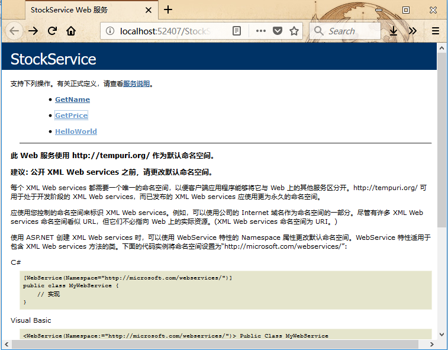Click the browser Back arrow button
Screen dimensions: 448x350
tap(14, 31)
